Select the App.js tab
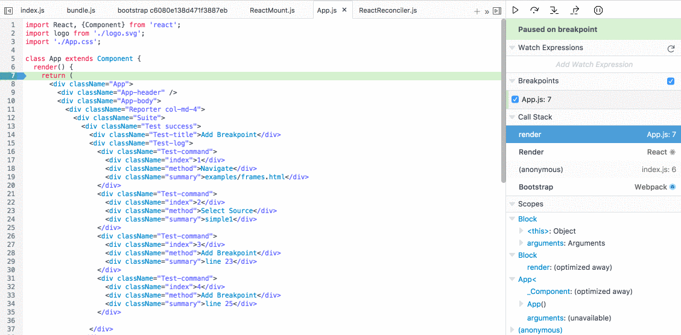This screenshot has height=335, width=681. point(327,10)
